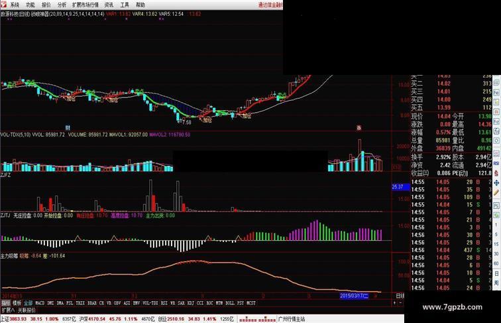The image size is (501, 323).
Task: Select the OBV indicator tab
Action: coord(117,302)
